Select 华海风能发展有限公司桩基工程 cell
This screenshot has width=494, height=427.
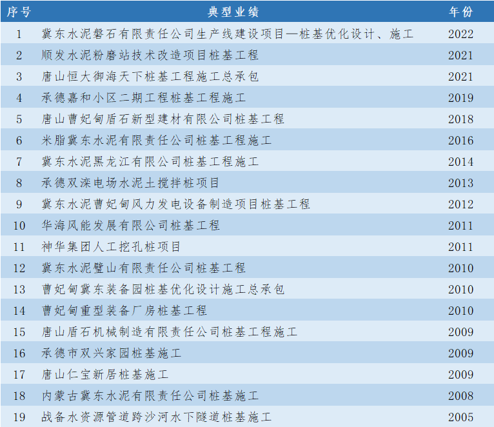click(130, 226)
